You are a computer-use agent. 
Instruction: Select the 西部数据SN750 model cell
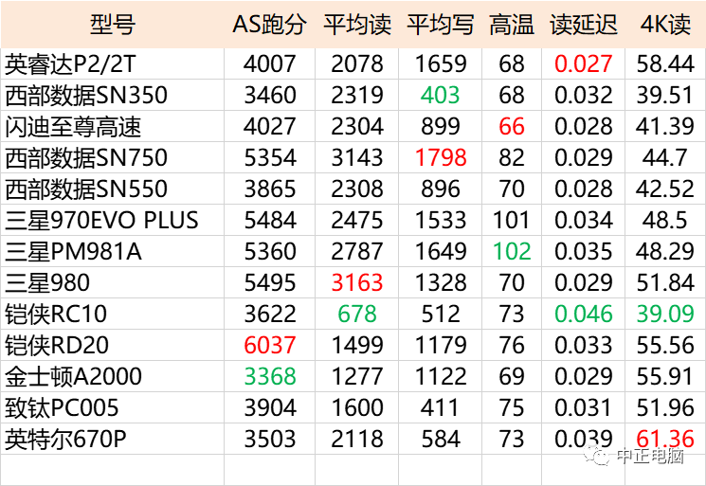[113, 157]
